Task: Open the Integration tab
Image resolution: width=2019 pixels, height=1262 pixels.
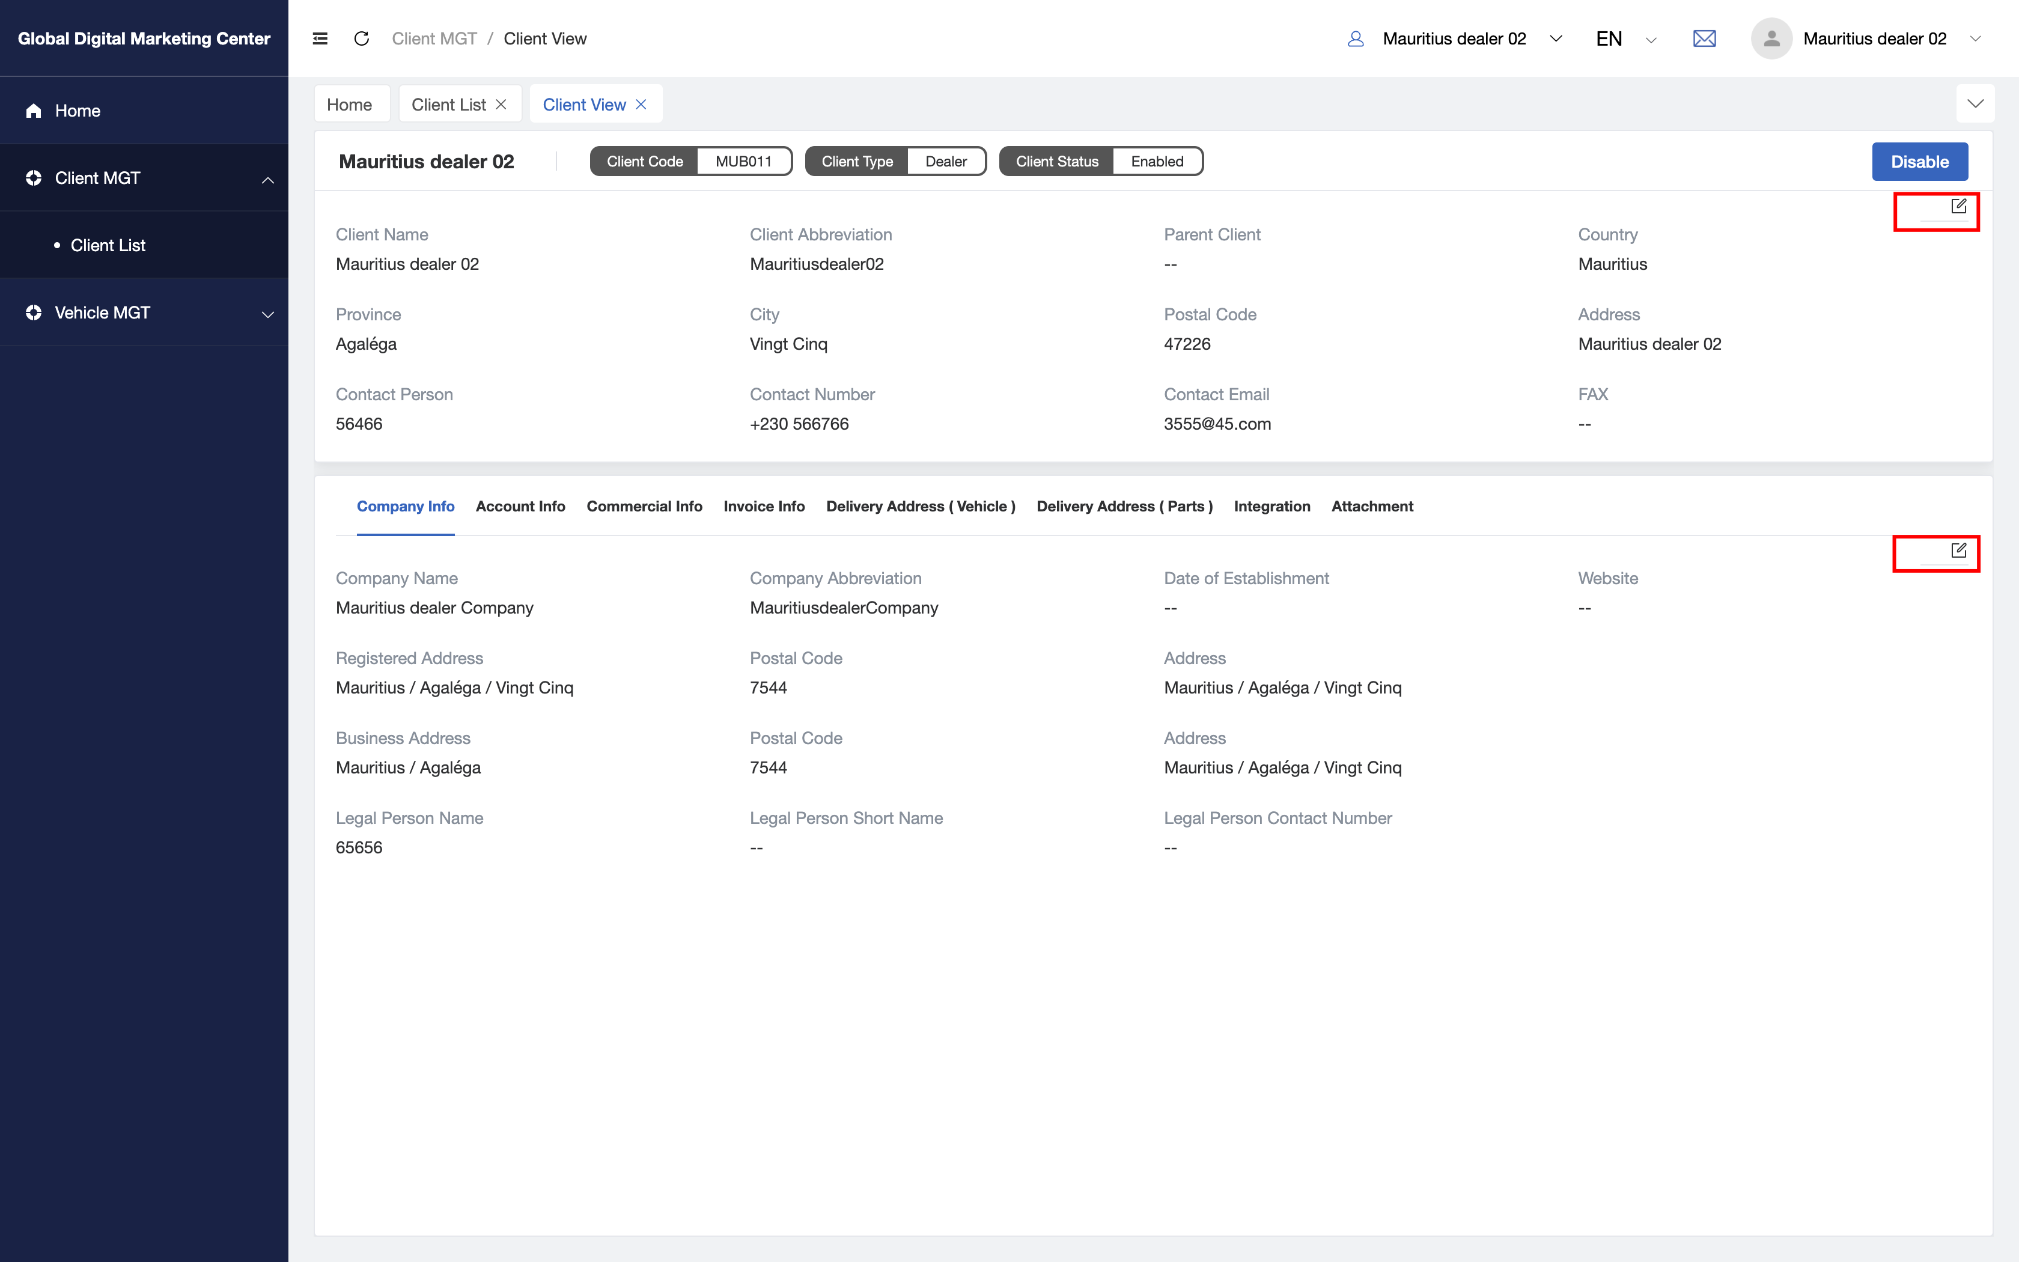Action: pyautogui.click(x=1271, y=507)
